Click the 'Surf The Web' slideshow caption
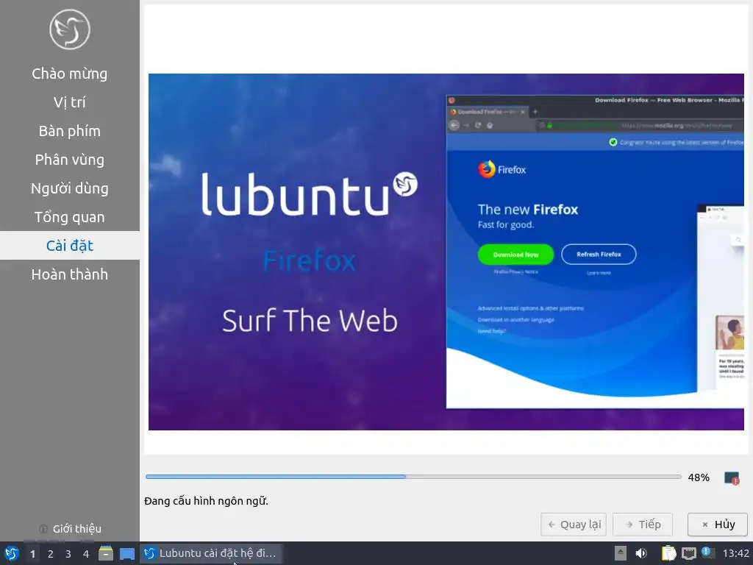 point(310,321)
